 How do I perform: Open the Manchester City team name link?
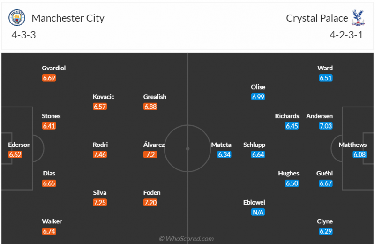(68, 19)
